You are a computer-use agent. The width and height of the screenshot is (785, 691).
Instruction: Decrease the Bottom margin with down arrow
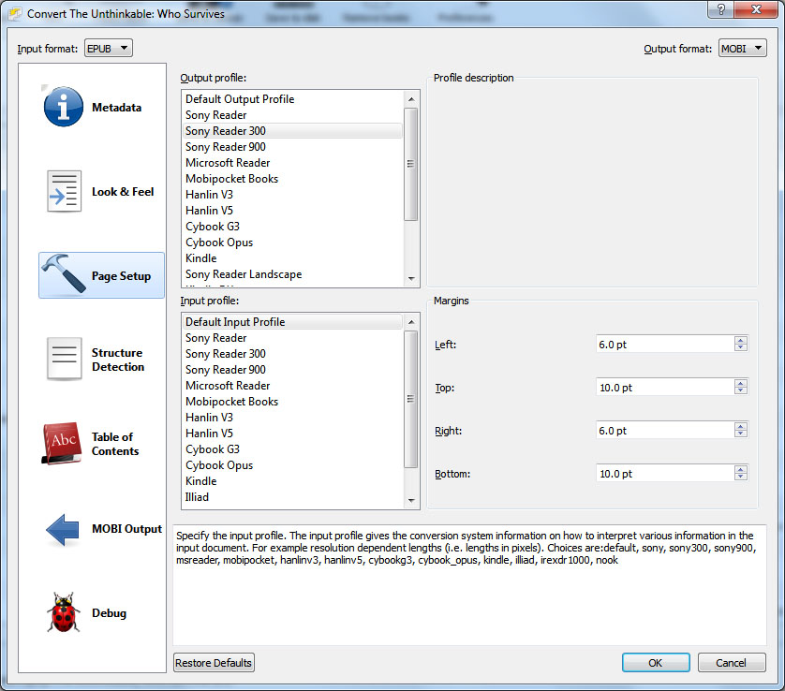point(741,478)
